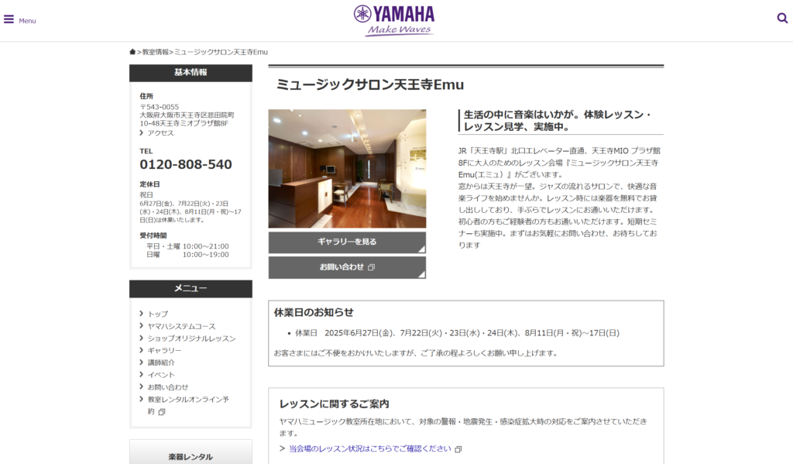The width and height of the screenshot is (793, 464).
Task: Click the 住所 label in sidebar
Action: [146, 96]
